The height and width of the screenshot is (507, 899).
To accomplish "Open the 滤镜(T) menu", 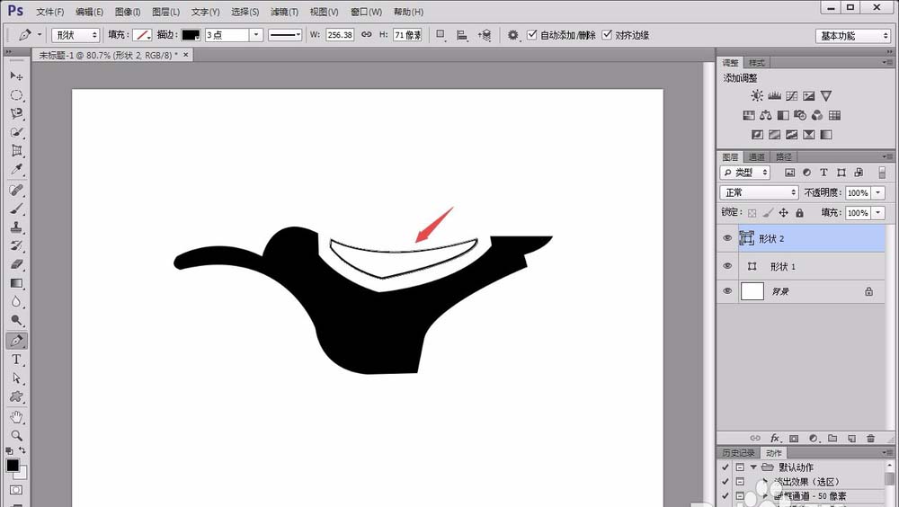I will 285,12.
